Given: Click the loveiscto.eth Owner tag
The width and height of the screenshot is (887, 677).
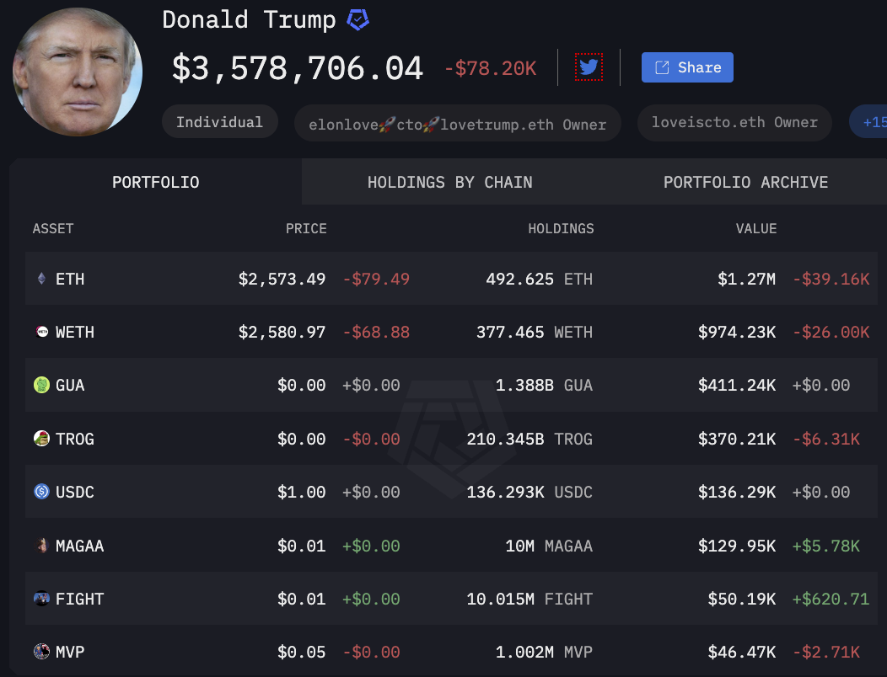Looking at the screenshot, I should click(734, 123).
